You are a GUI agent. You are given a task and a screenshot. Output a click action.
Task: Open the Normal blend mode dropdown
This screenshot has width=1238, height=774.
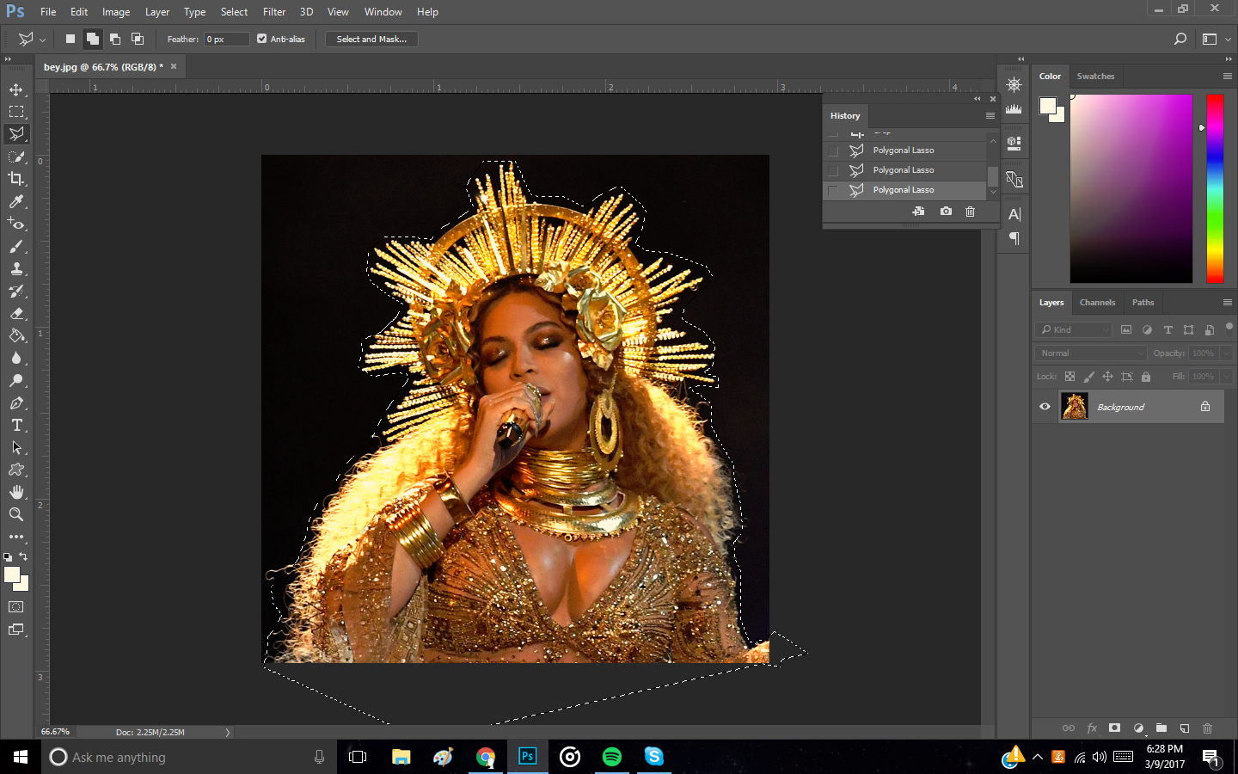click(1091, 353)
